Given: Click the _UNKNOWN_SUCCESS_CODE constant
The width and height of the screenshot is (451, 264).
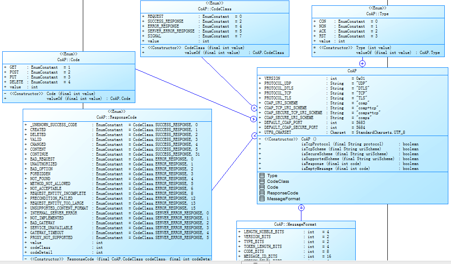Looking at the screenshot, I should click(111, 125).
